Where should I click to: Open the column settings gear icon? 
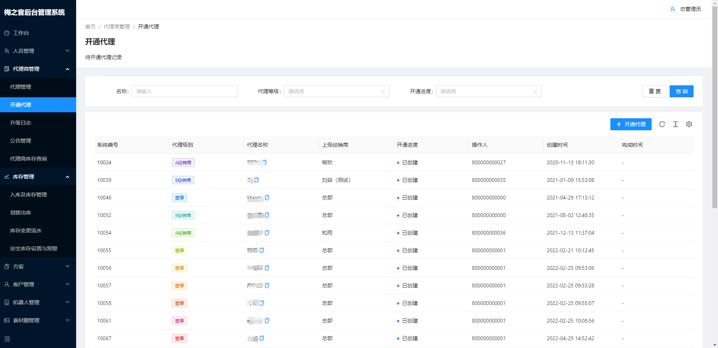689,124
